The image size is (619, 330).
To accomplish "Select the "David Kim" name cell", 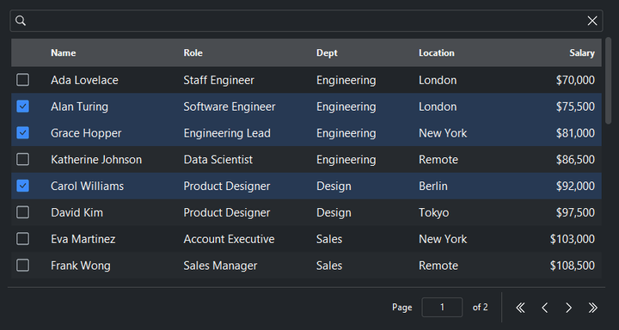I will 77,212.
